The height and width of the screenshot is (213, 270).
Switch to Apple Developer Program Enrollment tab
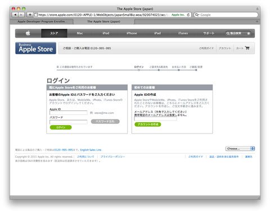coord(42,21)
